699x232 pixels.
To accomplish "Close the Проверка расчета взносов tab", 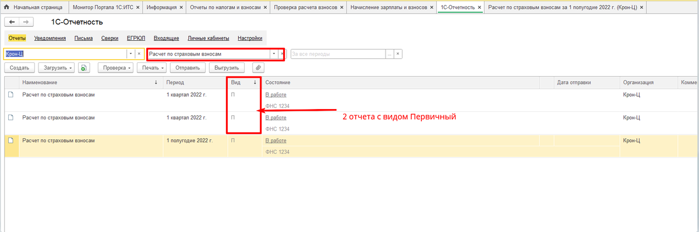I will click(x=341, y=8).
